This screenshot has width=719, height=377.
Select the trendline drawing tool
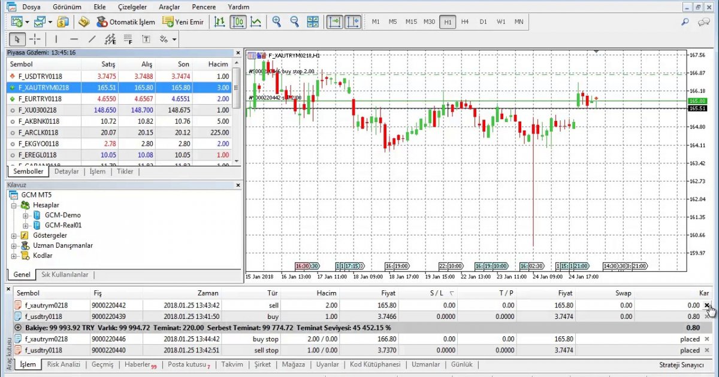tap(92, 39)
